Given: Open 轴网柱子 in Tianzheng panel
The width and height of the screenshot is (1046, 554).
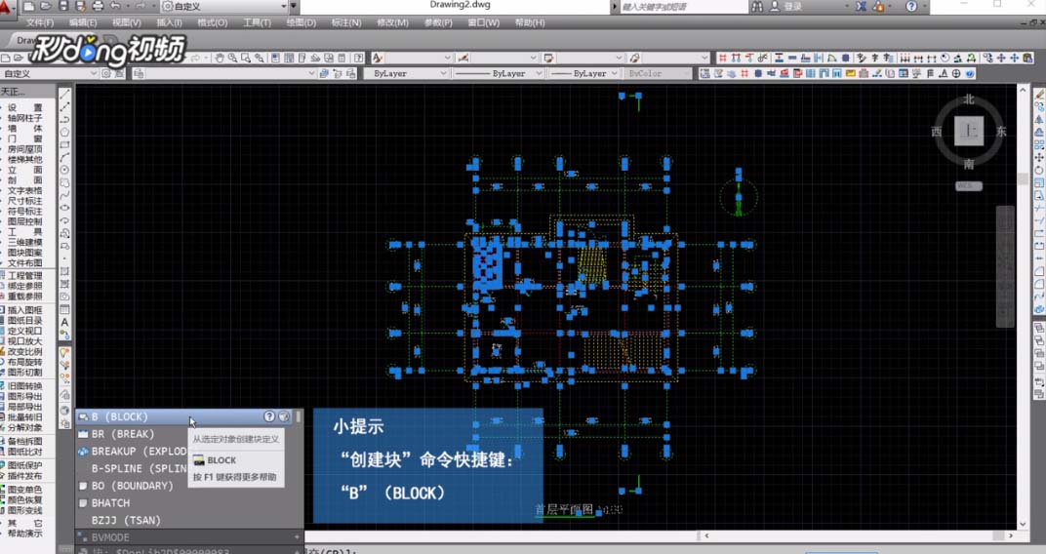Looking at the screenshot, I should (24, 118).
